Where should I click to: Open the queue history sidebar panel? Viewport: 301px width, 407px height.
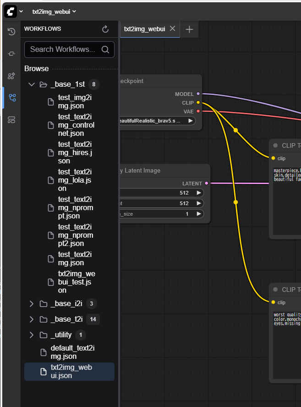[x=11, y=32]
